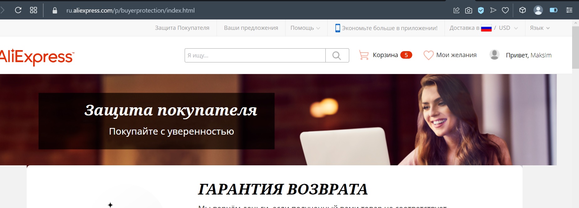Click the Защита покупателя banner heading
The image size is (579, 208).
(171, 110)
